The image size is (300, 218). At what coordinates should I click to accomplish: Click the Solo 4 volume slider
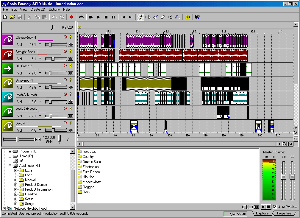[53, 130]
